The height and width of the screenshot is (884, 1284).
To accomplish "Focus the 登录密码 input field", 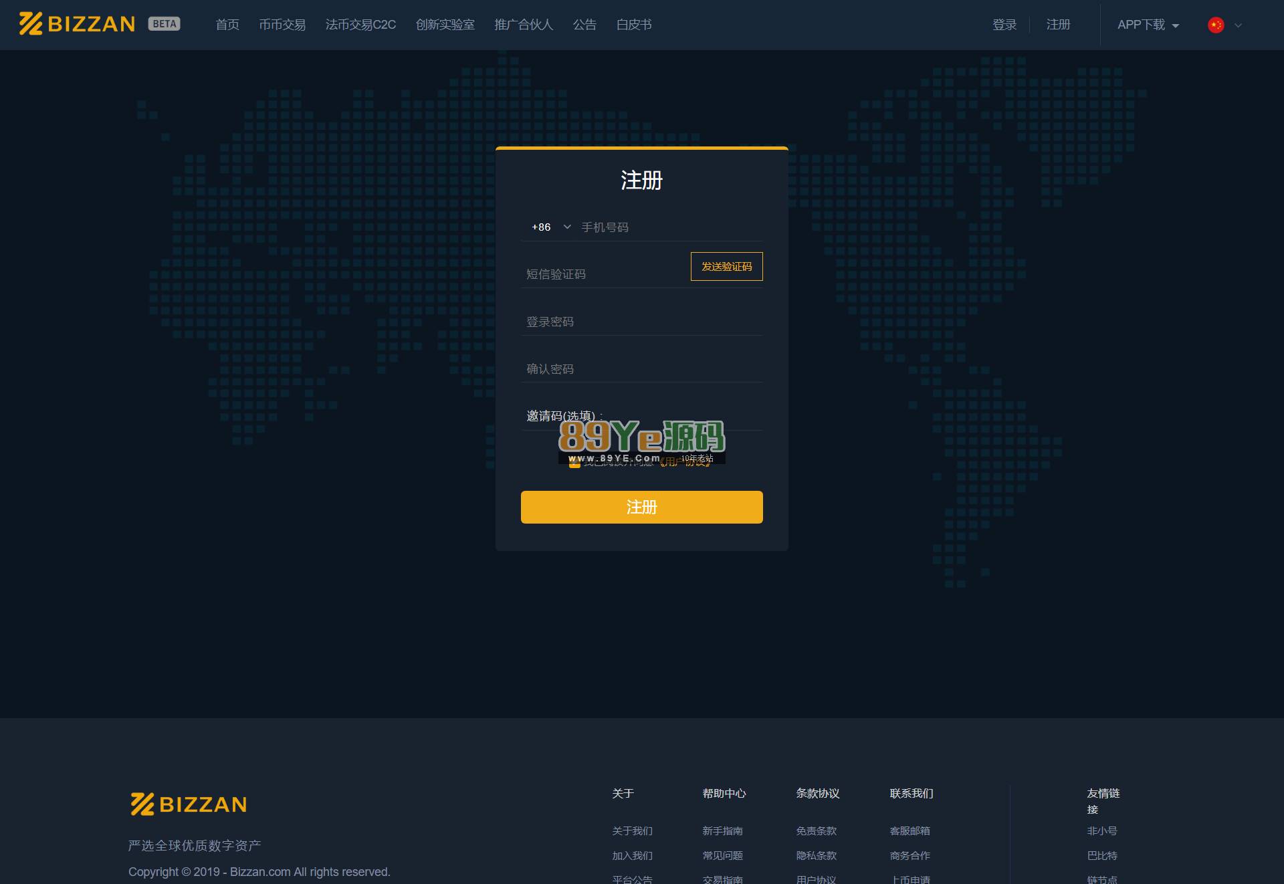I will [642, 322].
